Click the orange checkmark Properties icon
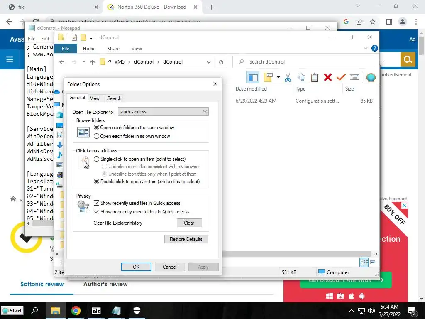Image resolution: width=425 pixels, height=319 pixels. click(x=341, y=78)
